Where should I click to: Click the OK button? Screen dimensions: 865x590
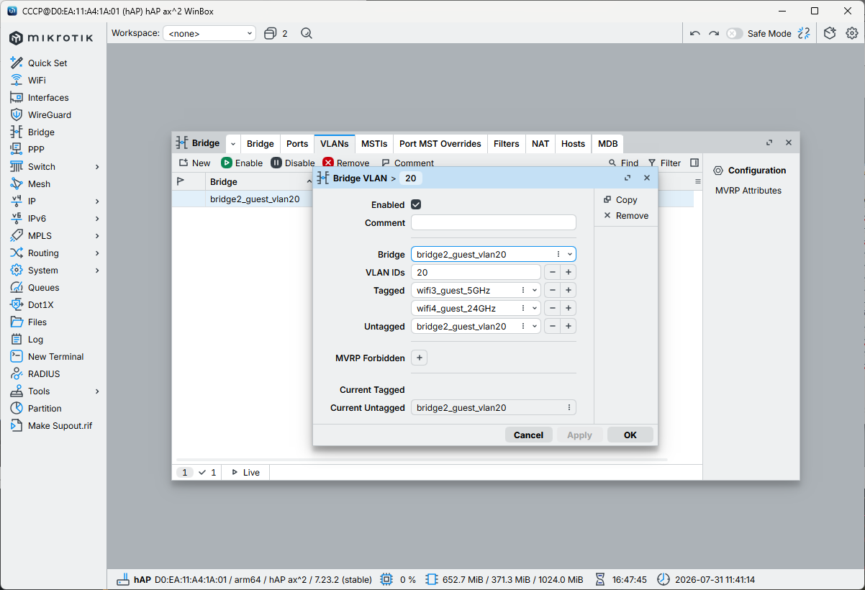click(630, 435)
